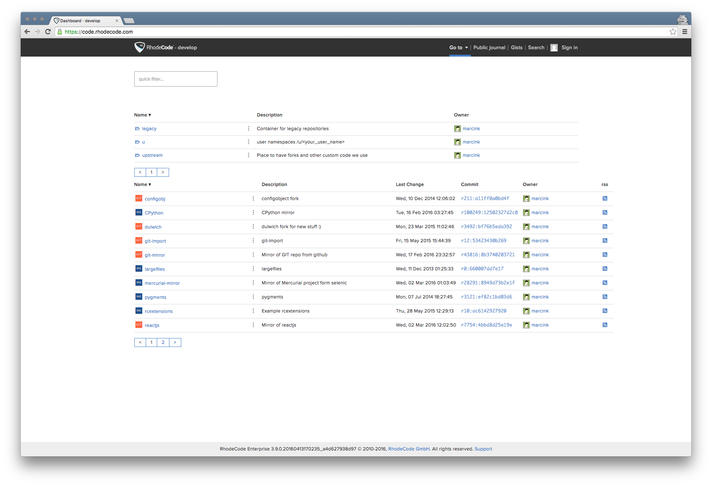The image size is (712, 486).
Task: Open the RSS feed icon for reactjs
Action: (x=605, y=325)
